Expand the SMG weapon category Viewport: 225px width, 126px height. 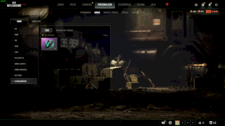coord(24,46)
